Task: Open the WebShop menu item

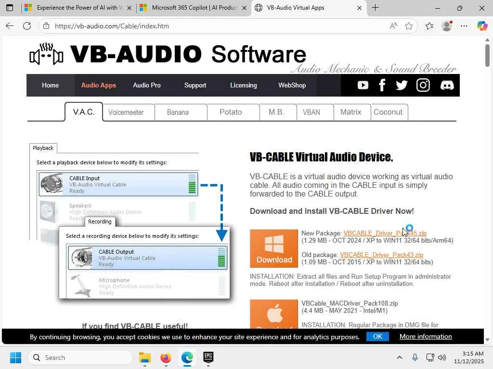Action: [292, 85]
